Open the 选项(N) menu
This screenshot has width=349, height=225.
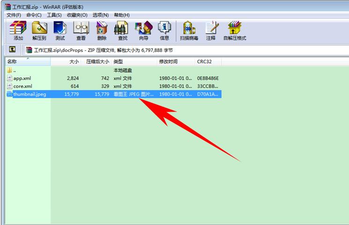coord(101,15)
